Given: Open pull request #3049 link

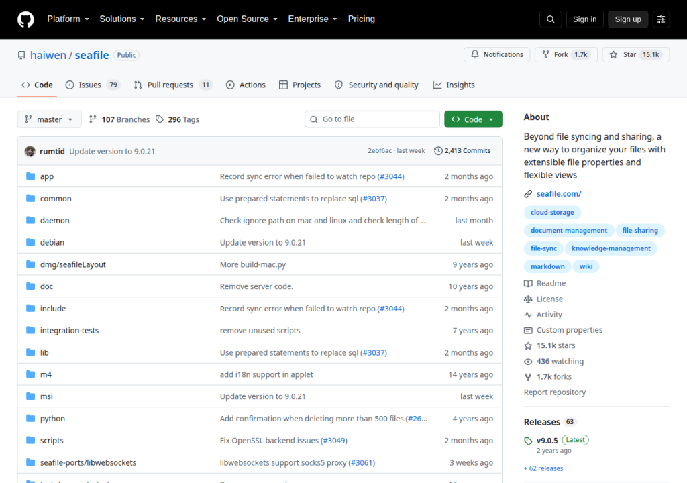Looking at the screenshot, I should click(334, 441).
